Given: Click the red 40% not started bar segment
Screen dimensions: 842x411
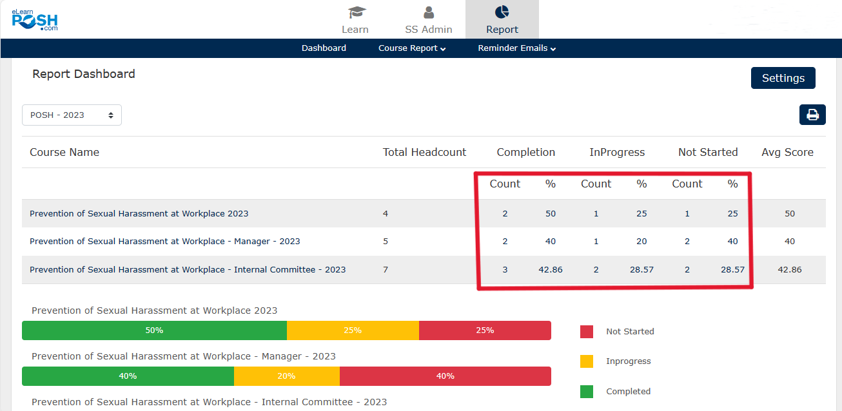Looking at the screenshot, I should click(x=445, y=376).
